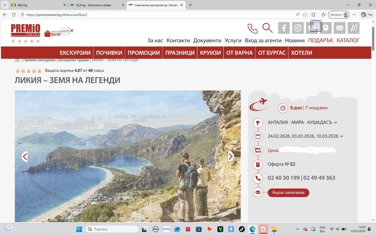376x235 pixels.
Task: Open the ПРАЗНИЦИ menu
Action: tap(180, 53)
